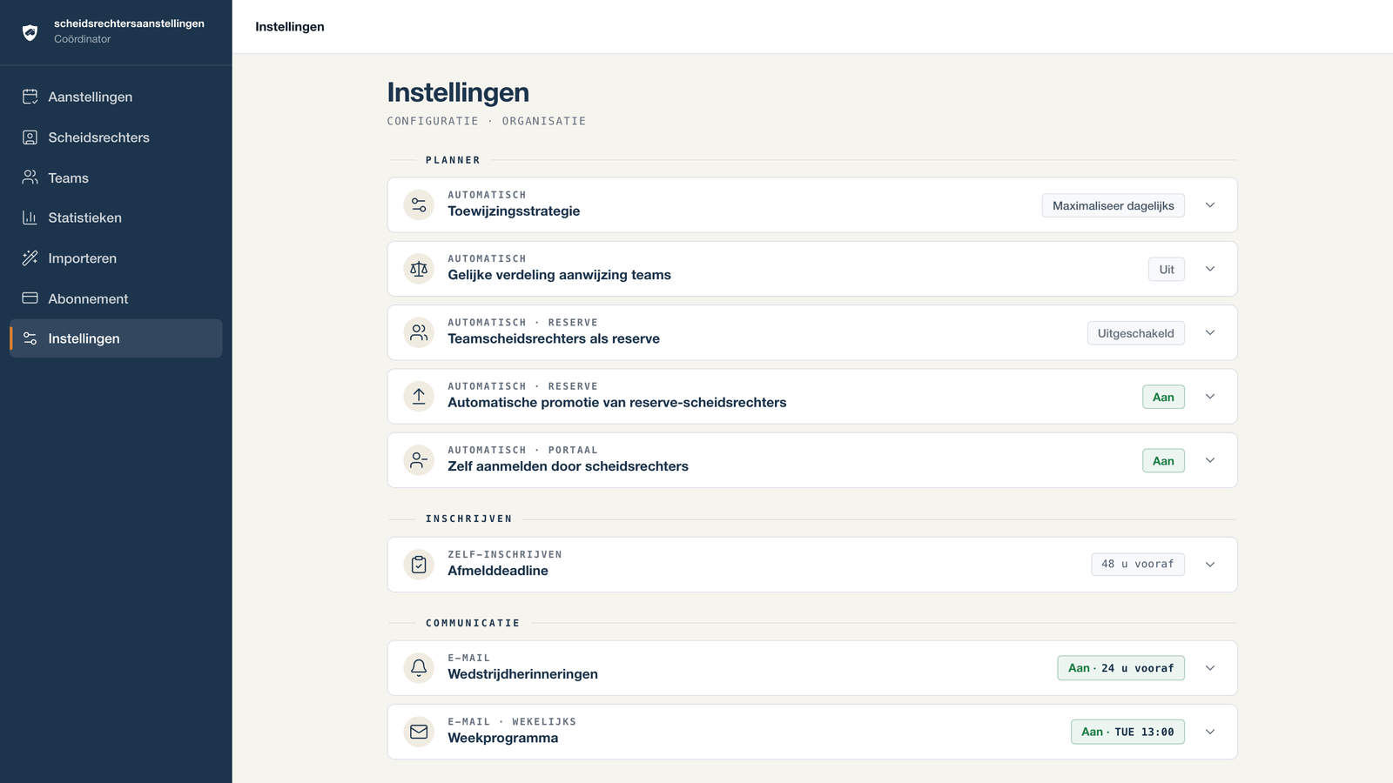Click the Uit badge for Gelijke verdeling
Viewport: 1393px width, 783px height.
(x=1167, y=270)
